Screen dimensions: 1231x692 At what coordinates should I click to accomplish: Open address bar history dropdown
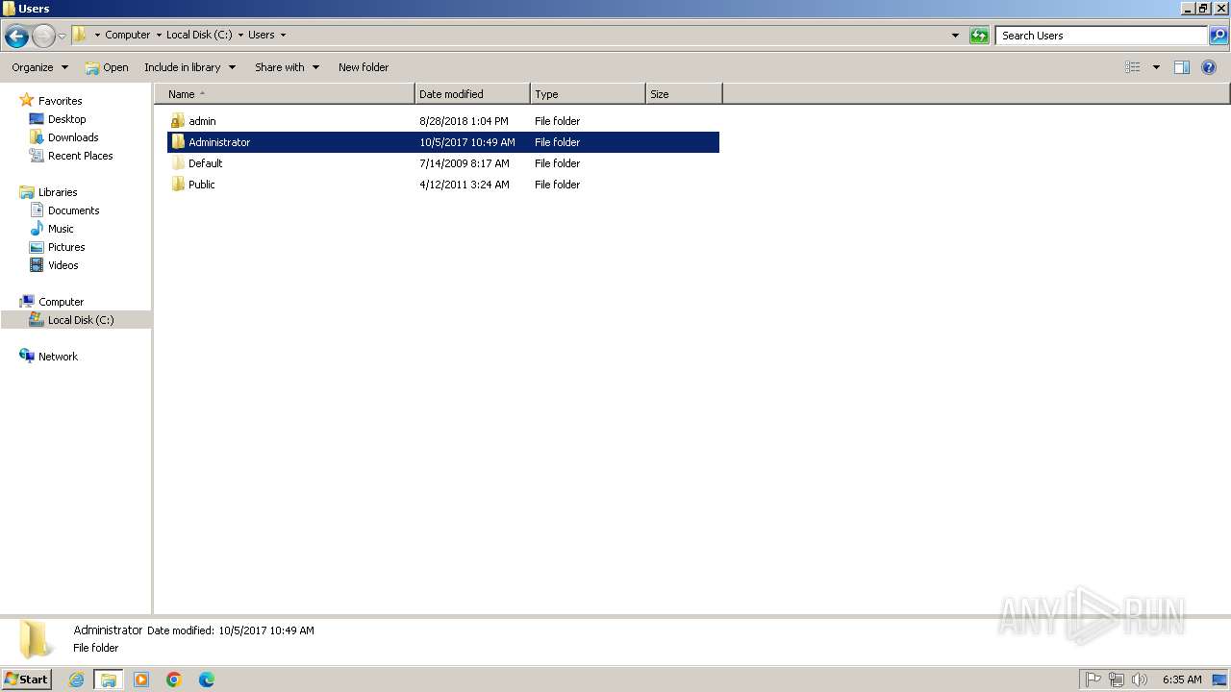click(x=955, y=36)
